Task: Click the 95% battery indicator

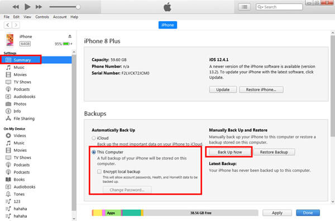Action: coord(63,44)
